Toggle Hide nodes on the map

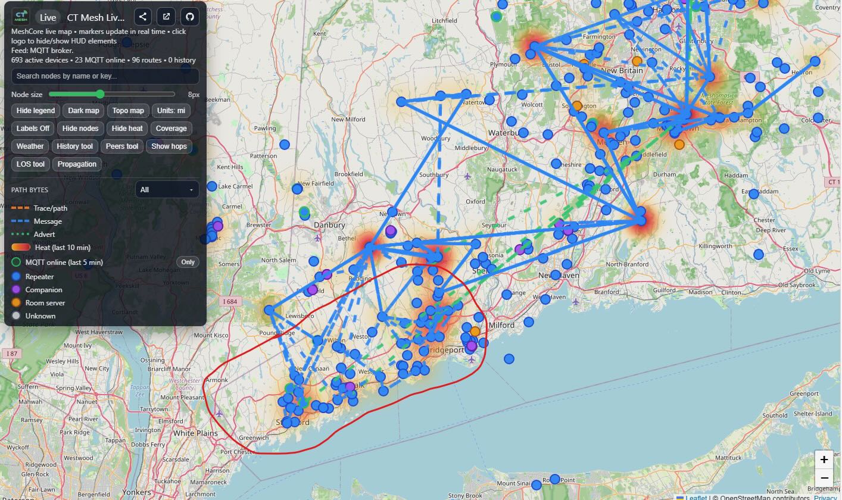[80, 129]
